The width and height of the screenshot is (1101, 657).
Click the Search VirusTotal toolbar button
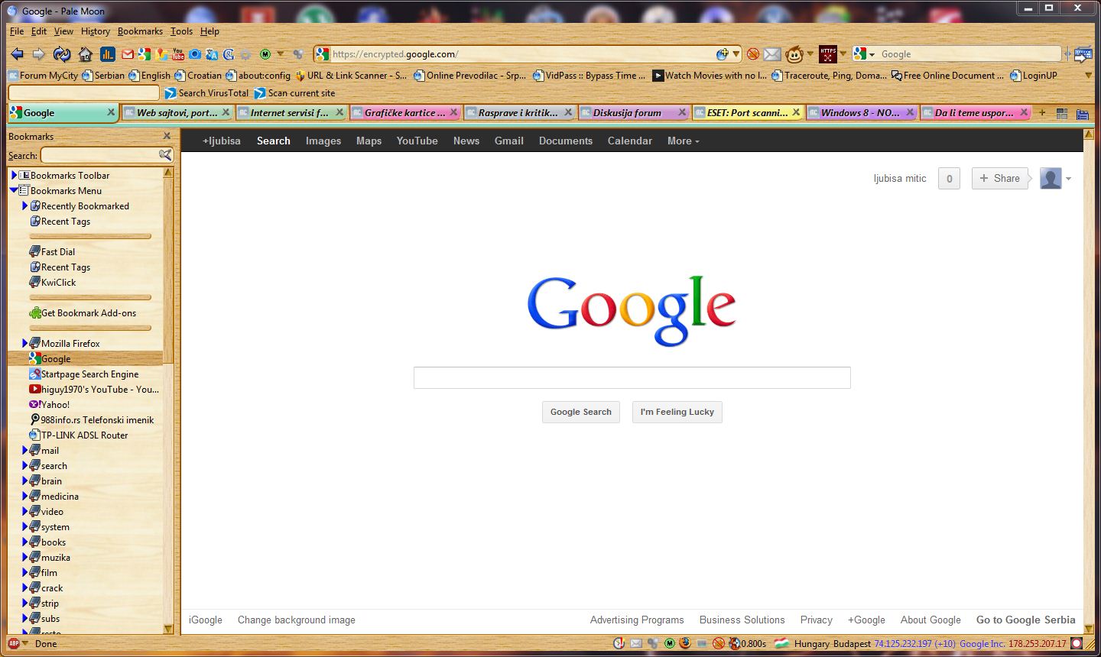point(206,93)
